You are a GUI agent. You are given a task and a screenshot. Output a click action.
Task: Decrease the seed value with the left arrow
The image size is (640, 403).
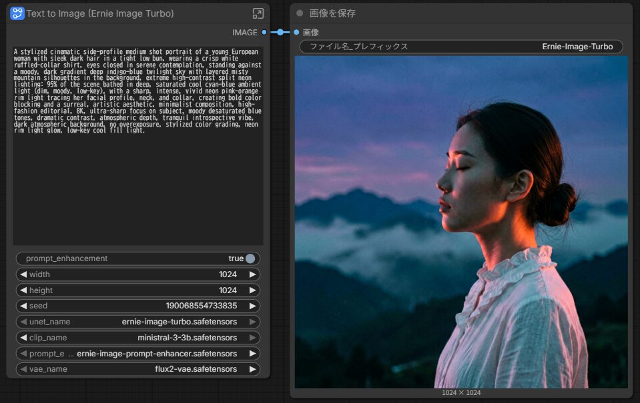(23, 306)
